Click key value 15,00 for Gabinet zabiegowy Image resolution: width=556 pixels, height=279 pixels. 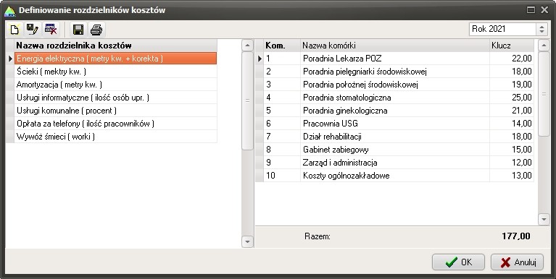point(511,150)
